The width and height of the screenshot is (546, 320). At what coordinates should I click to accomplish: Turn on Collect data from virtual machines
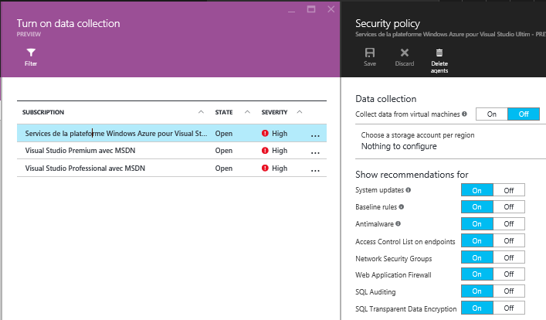point(491,114)
